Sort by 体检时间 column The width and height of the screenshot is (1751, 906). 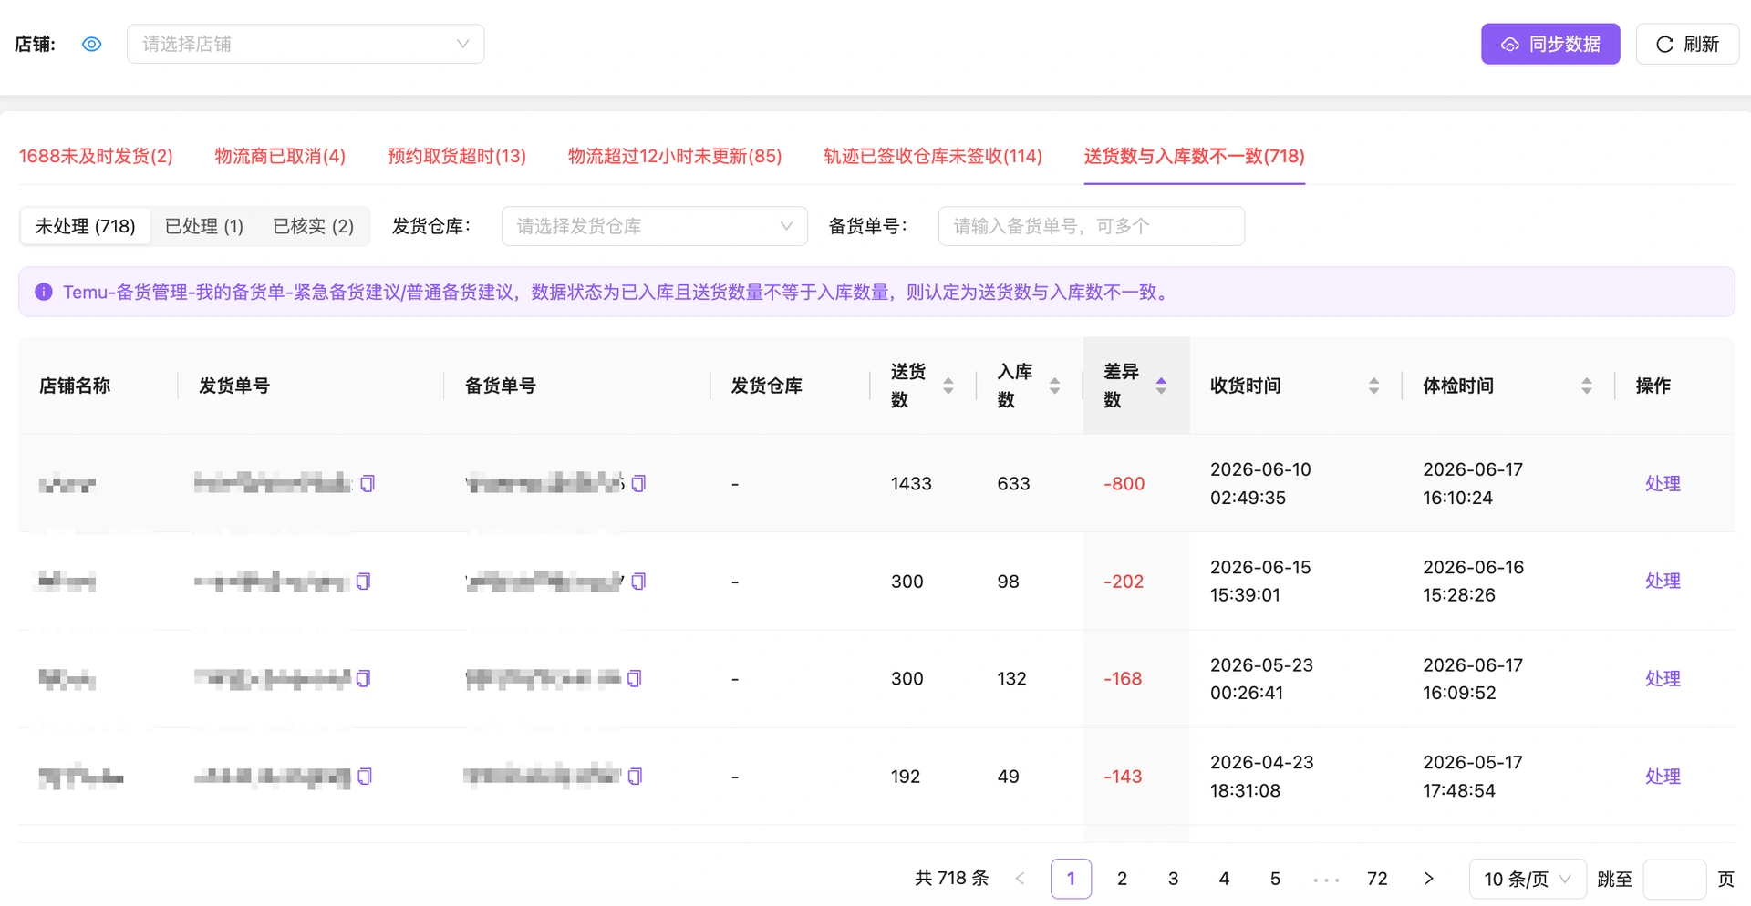(1587, 386)
